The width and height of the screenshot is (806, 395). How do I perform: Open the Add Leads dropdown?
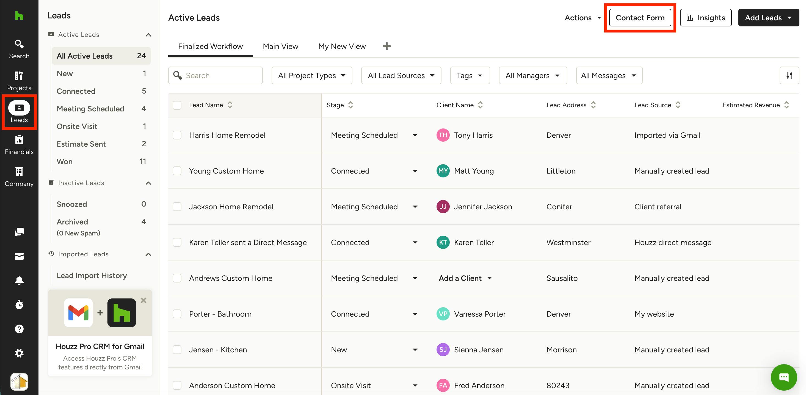[x=768, y=18]
